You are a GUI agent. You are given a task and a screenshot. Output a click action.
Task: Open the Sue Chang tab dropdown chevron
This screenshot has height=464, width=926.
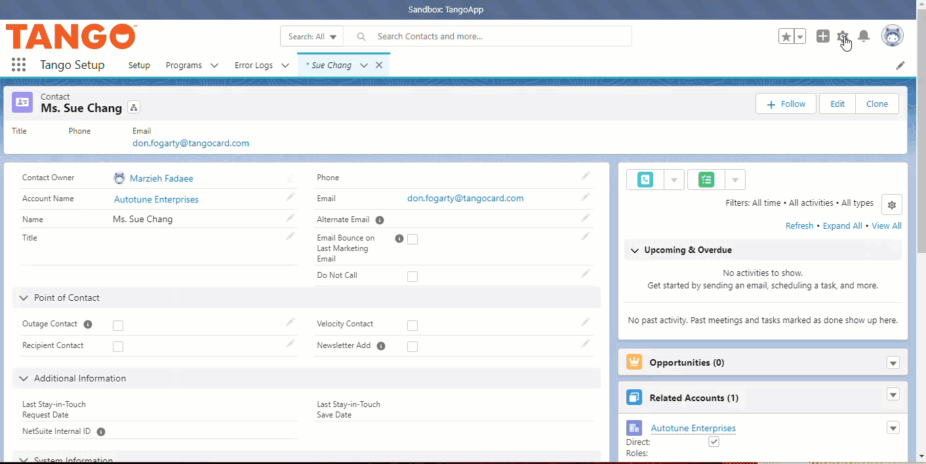pyautogui.click(x=364, y=66)
